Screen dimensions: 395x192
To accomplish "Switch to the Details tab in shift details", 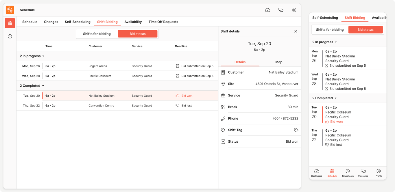I will click(x=240, y=62).
